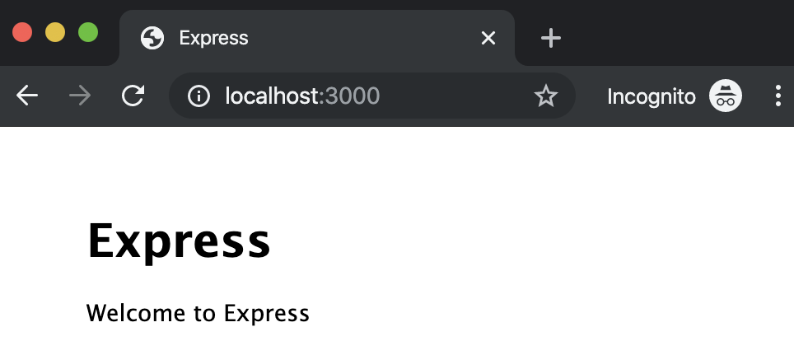This screenshot has height=341, width=794.
Task: Open the three-dot Chrome menu
Action: pos(778,96)
